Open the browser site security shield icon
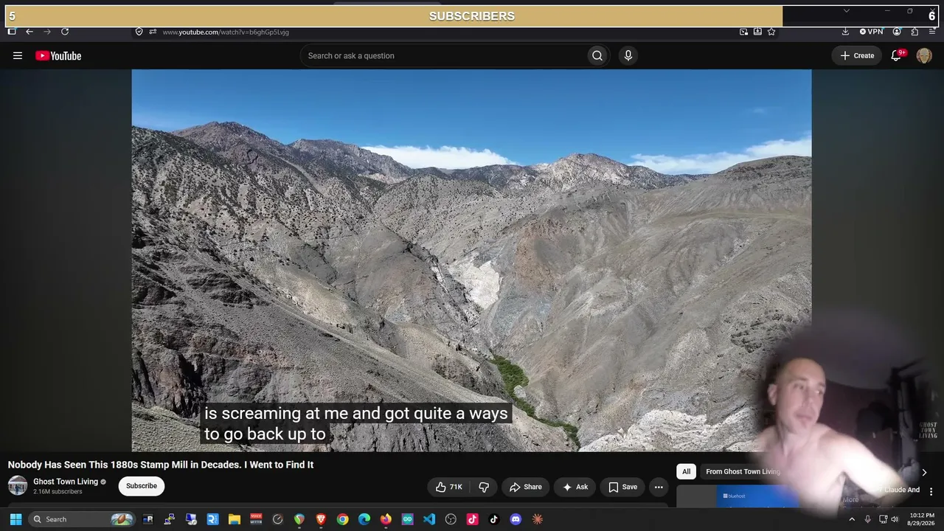Image resolution: width=944 pixels, height=531 pixels. 139,32
